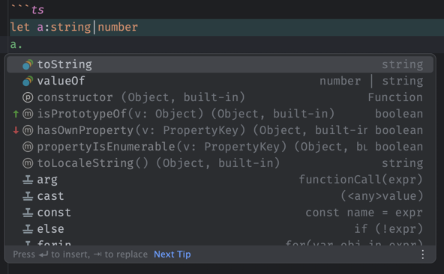Click the green up arrow beside isPrototypeOf

click(16, 114)
